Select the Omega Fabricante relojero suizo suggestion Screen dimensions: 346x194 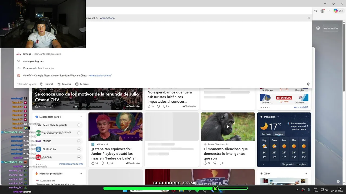(x=163, y=54)
